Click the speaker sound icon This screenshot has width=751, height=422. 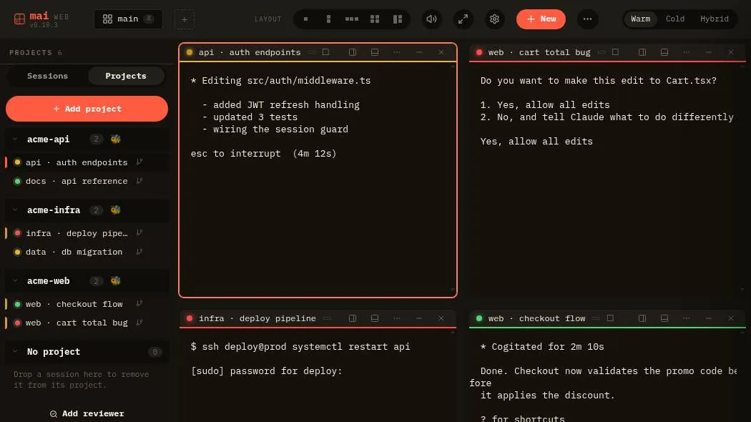point(431,19)
